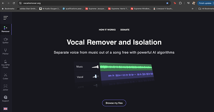Open the All Bookmarks folder
This screenshot has width=214, height=112.
[206, 9]
